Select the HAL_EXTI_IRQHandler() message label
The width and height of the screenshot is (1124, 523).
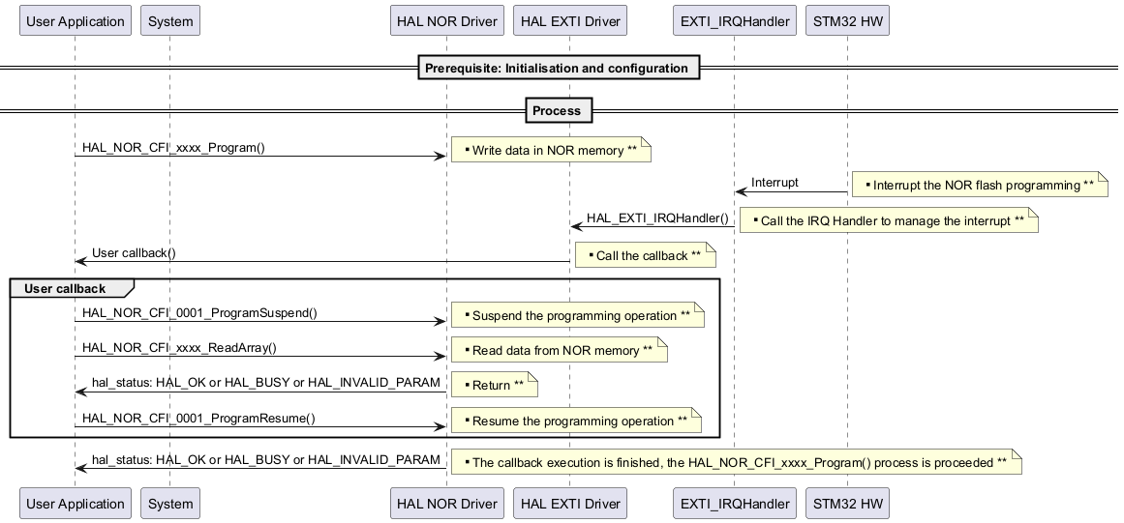coord(657,218)
